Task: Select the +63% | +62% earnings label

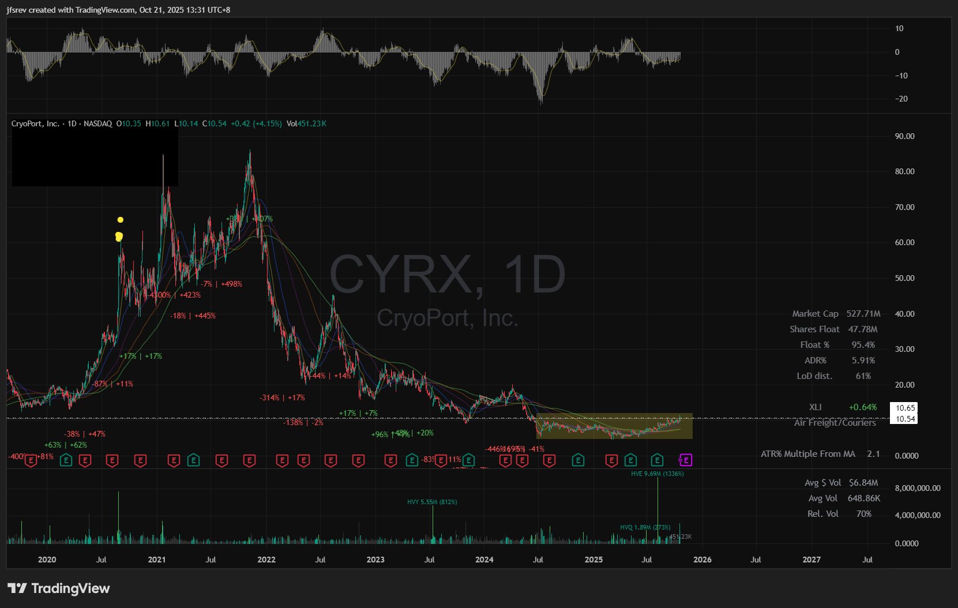Action: click(x=66, y=445)
